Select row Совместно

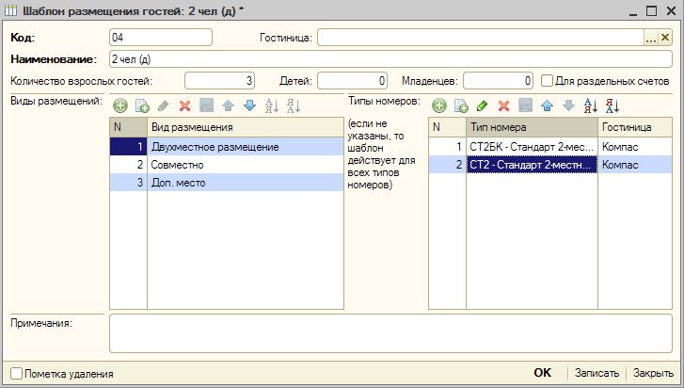227,165
